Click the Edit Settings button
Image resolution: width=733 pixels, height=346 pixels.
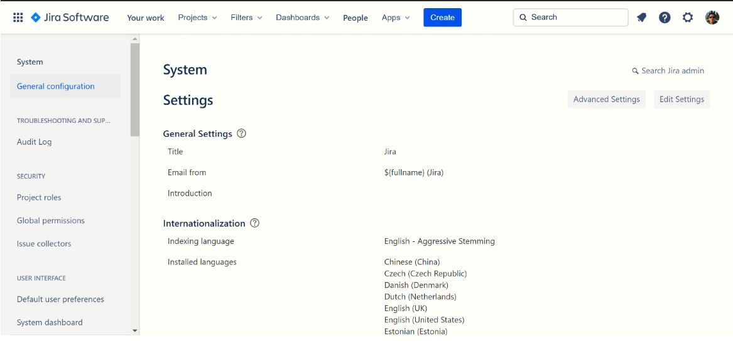(x=681, y=99)
